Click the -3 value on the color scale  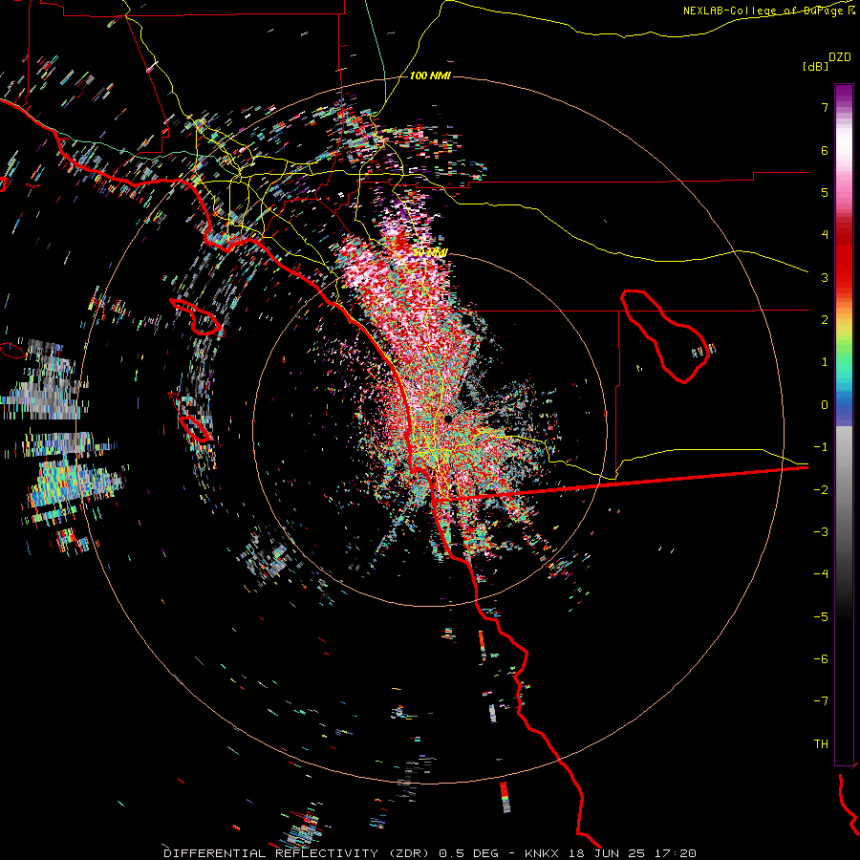[821, 532]
